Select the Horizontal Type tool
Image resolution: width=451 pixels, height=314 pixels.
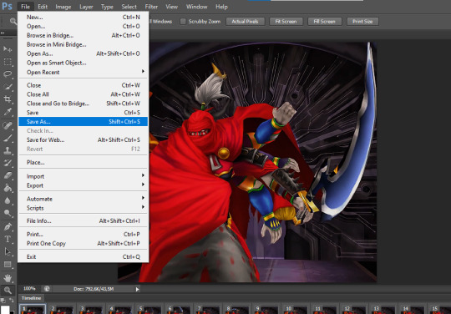[x=8, y=239]
